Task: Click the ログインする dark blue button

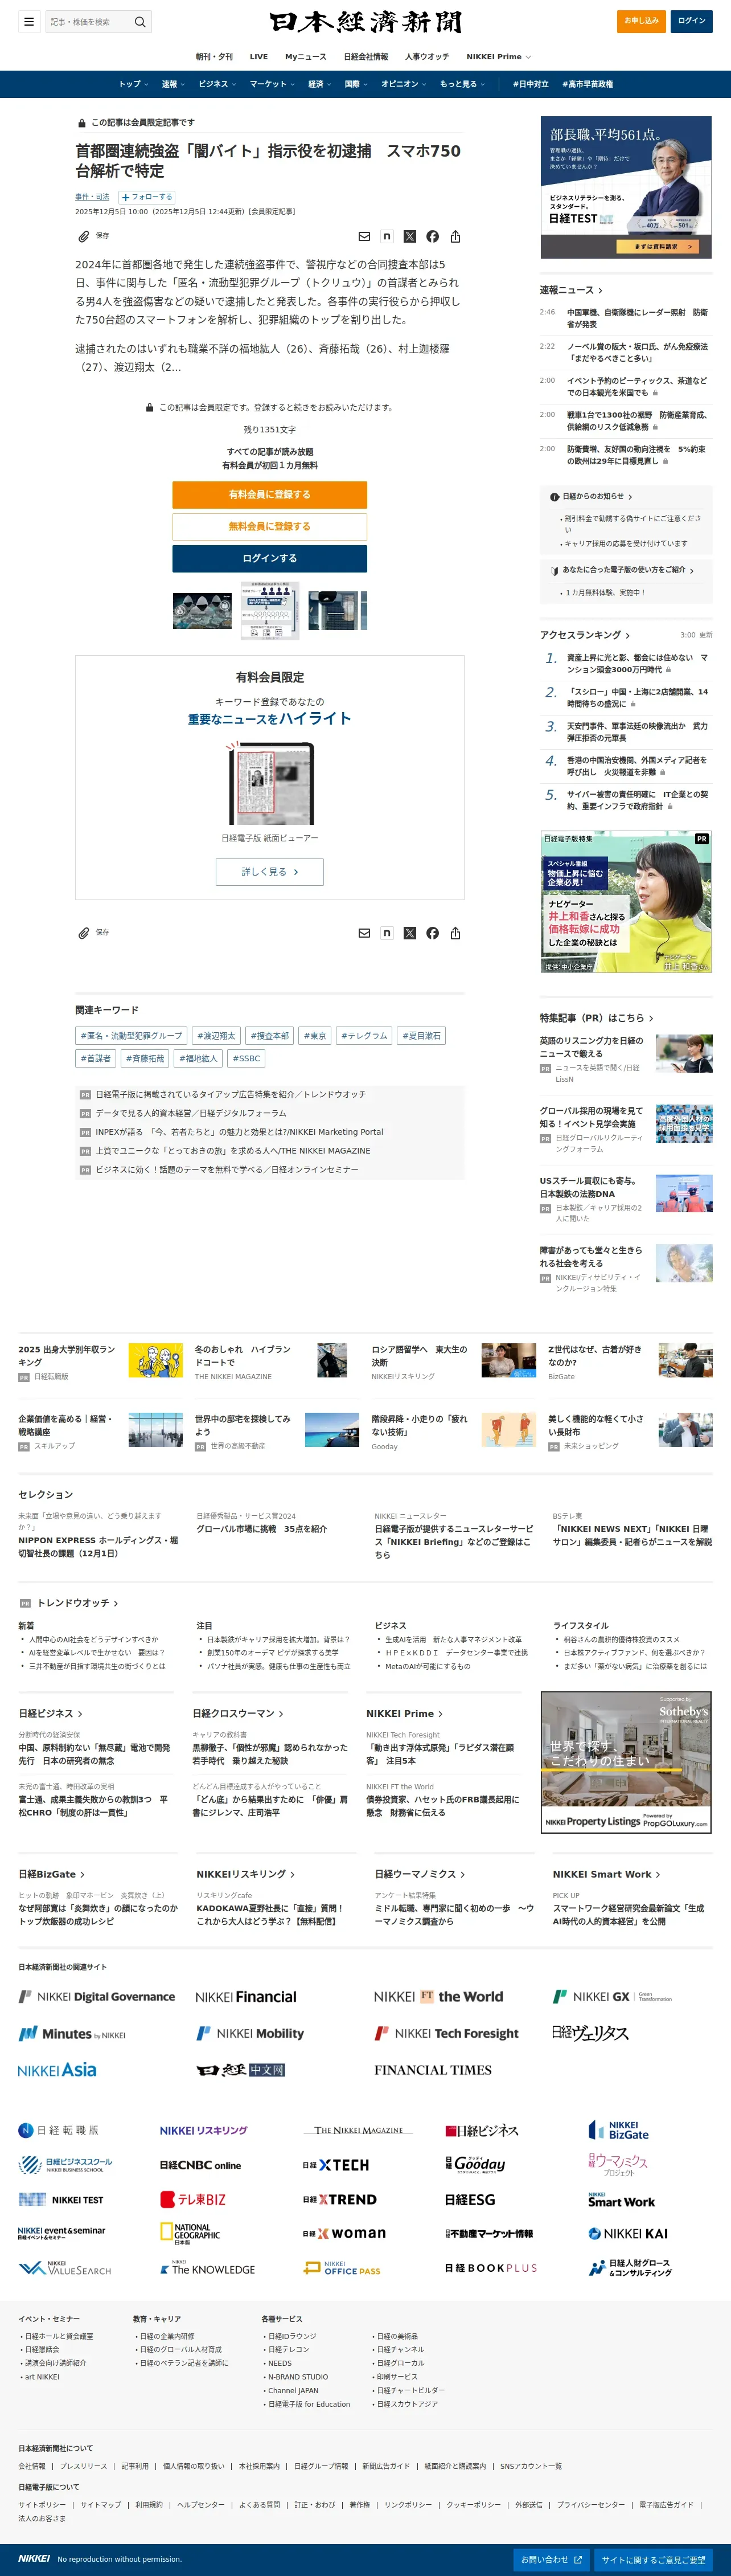Action: (x=269, y=558)
